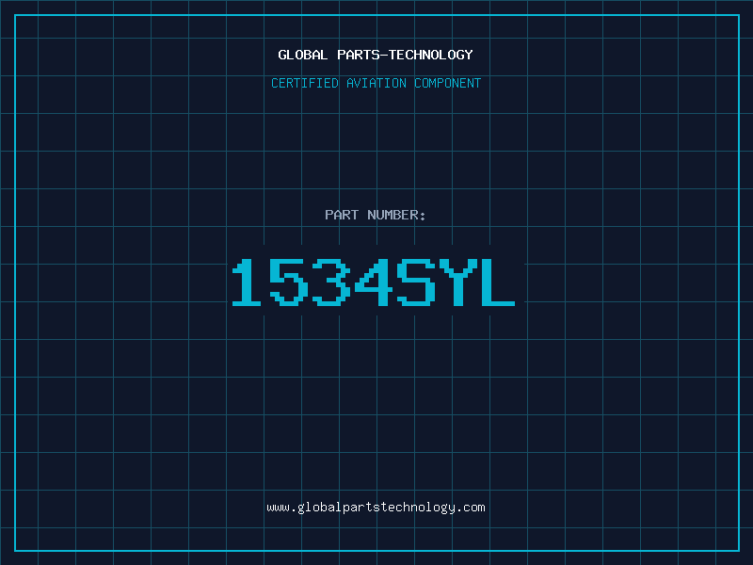
Task: Click the website link www.globalpartstechnology.com
Action: 376,508
